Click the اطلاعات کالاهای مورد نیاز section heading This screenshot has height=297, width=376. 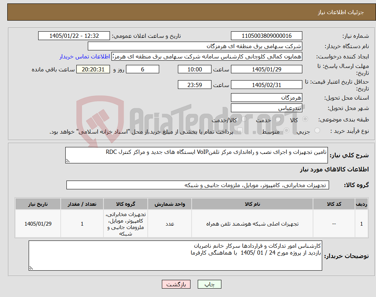tap(334, 169)
